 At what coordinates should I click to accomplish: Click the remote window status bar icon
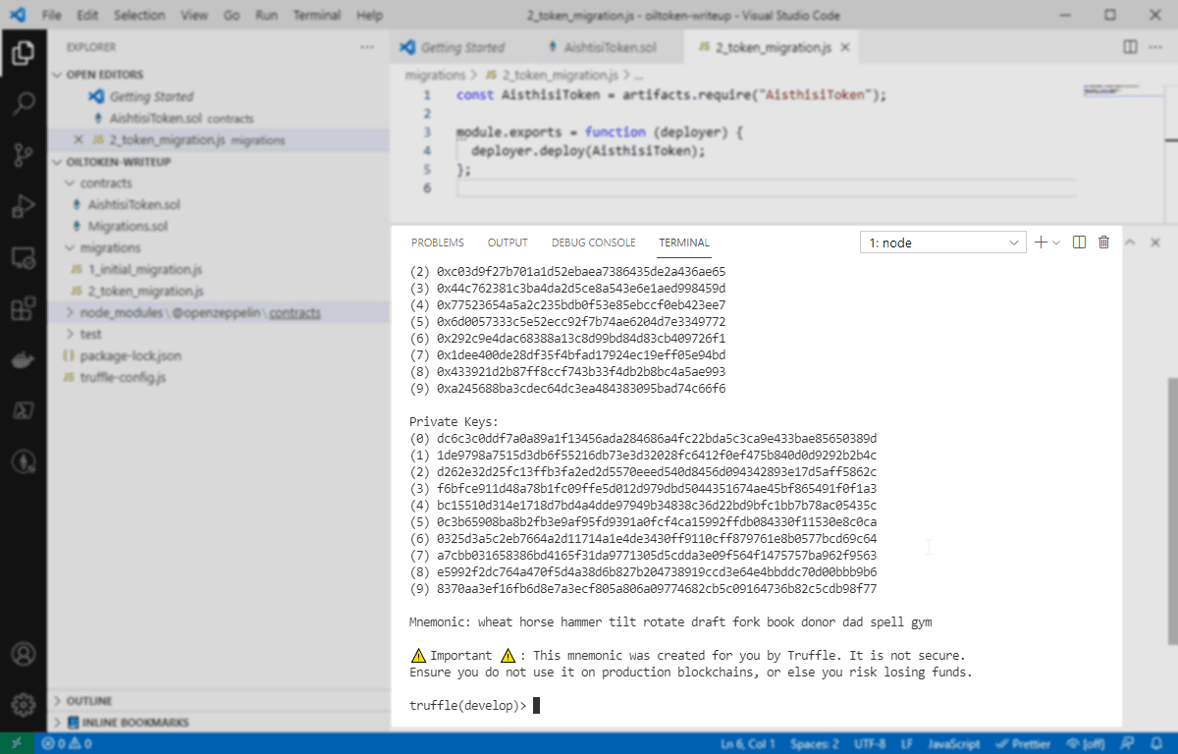19,744
